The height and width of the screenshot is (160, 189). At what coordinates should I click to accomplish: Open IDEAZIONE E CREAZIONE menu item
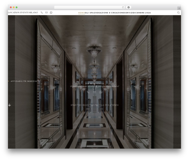(x=110, y=13)
